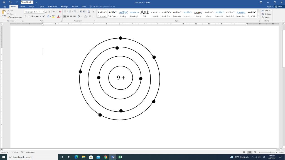The height and width of the screenshot is (160, 285).
Task: Apply Heading 1 style
Action: tap(123, 14)
